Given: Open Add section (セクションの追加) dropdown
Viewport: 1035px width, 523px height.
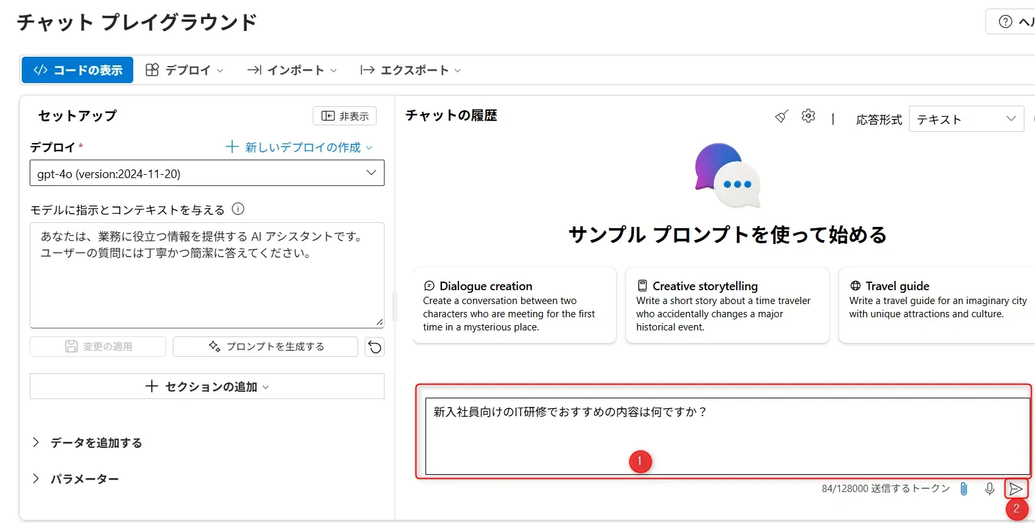Looking at the screenshot, I should pyautogui.click(x=207, y=386).
